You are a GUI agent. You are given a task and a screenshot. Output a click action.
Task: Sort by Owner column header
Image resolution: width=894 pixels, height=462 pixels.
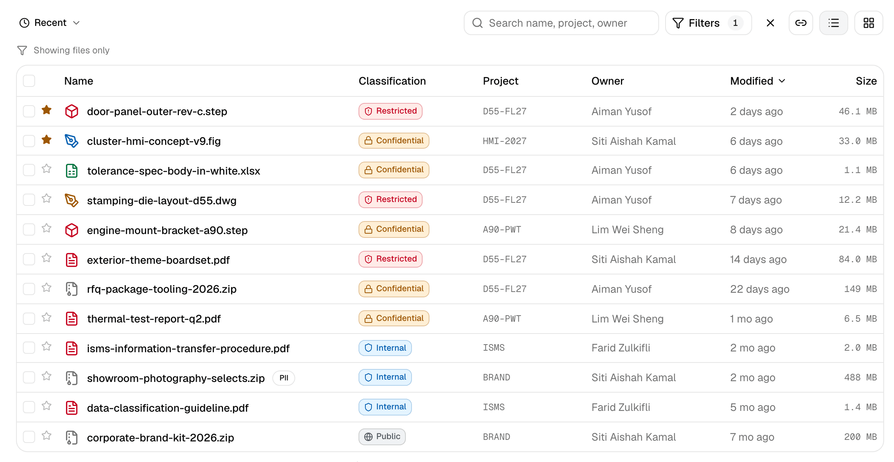(x=608, y=81)
